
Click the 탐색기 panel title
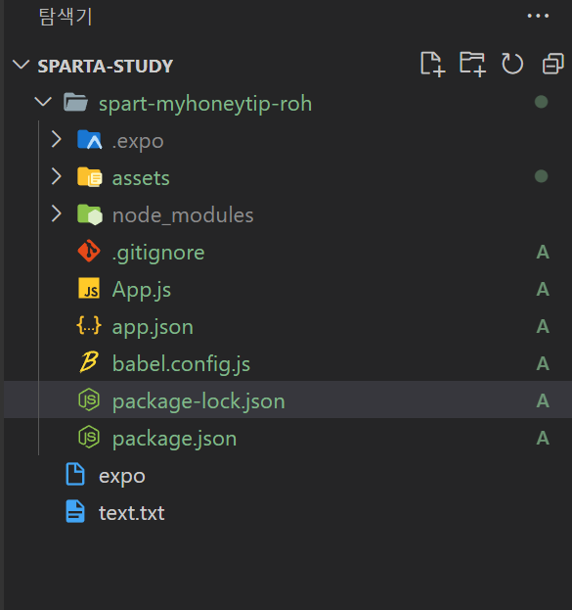click(x=66, y=17)
